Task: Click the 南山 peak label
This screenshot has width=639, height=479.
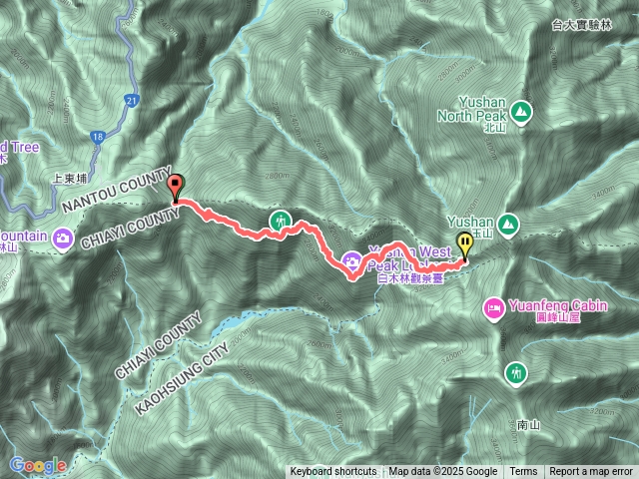Action: [x=528, y=425]
